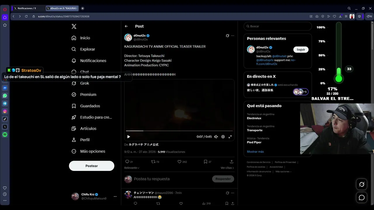Open a new browser tab
Image resolution: width=374 pixels, height=210 pixels.
pyautogui.click(x=83, y=8)
